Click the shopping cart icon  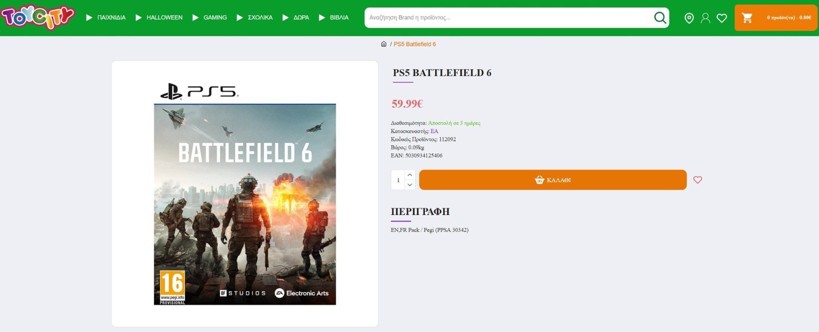pyautogui.click(x=747, y=18)
